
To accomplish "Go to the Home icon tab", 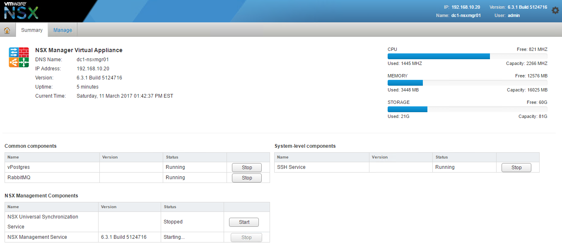I will 7,30.
